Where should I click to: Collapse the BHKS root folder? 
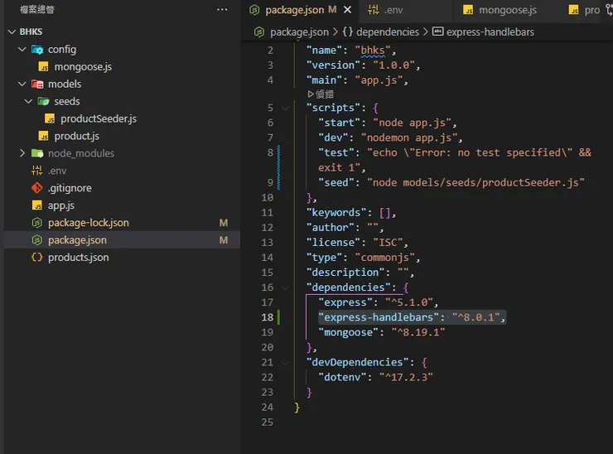(x=11, y=31)
